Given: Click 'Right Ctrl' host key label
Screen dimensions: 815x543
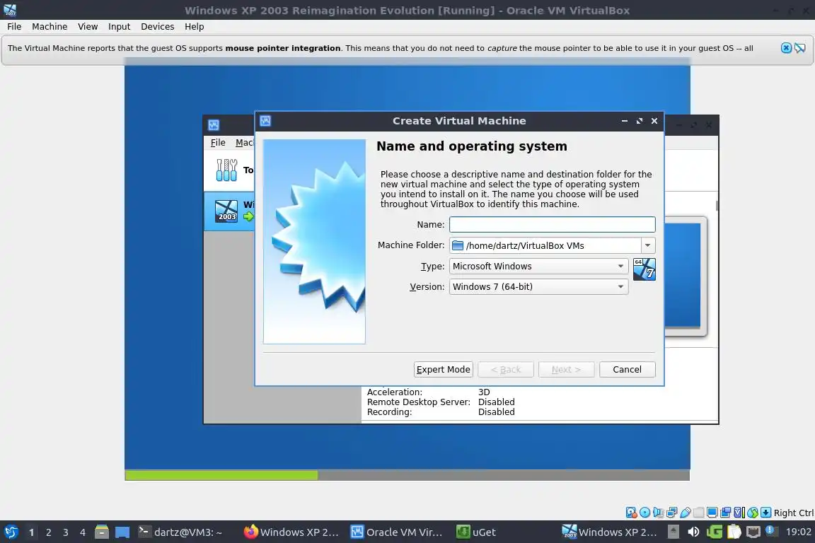Looking at the screenshot, I should [794, 513].
